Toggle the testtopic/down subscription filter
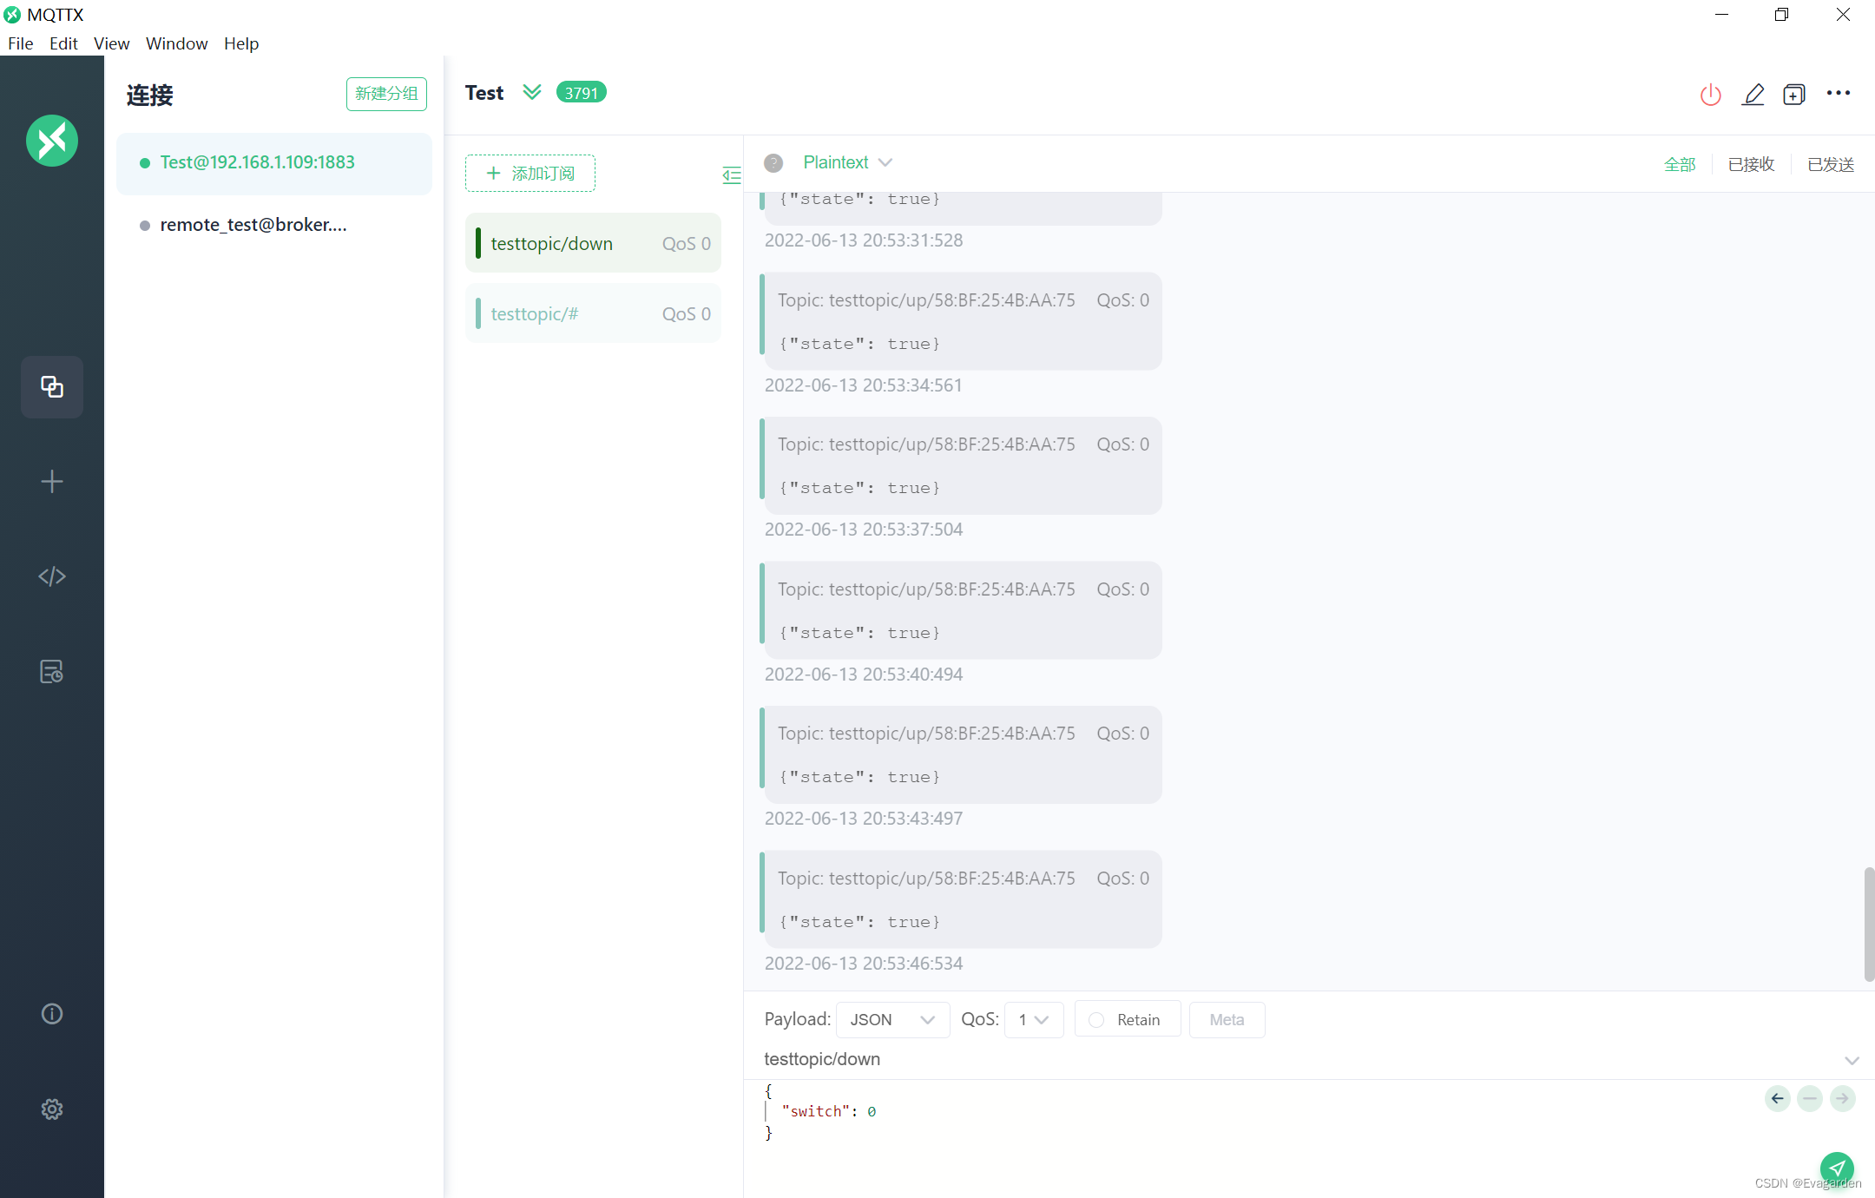This screenshot has height=1198, width=1875. click(x=593, y=244)
